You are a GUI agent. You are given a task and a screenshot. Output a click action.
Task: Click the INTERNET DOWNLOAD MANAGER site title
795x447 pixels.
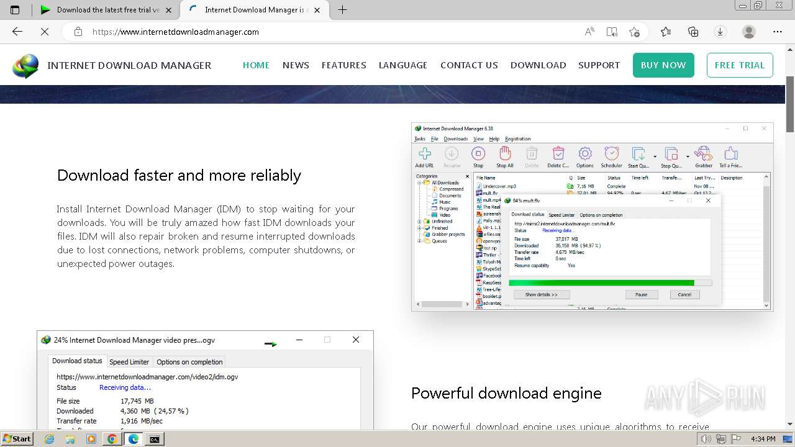coord(129,65)
